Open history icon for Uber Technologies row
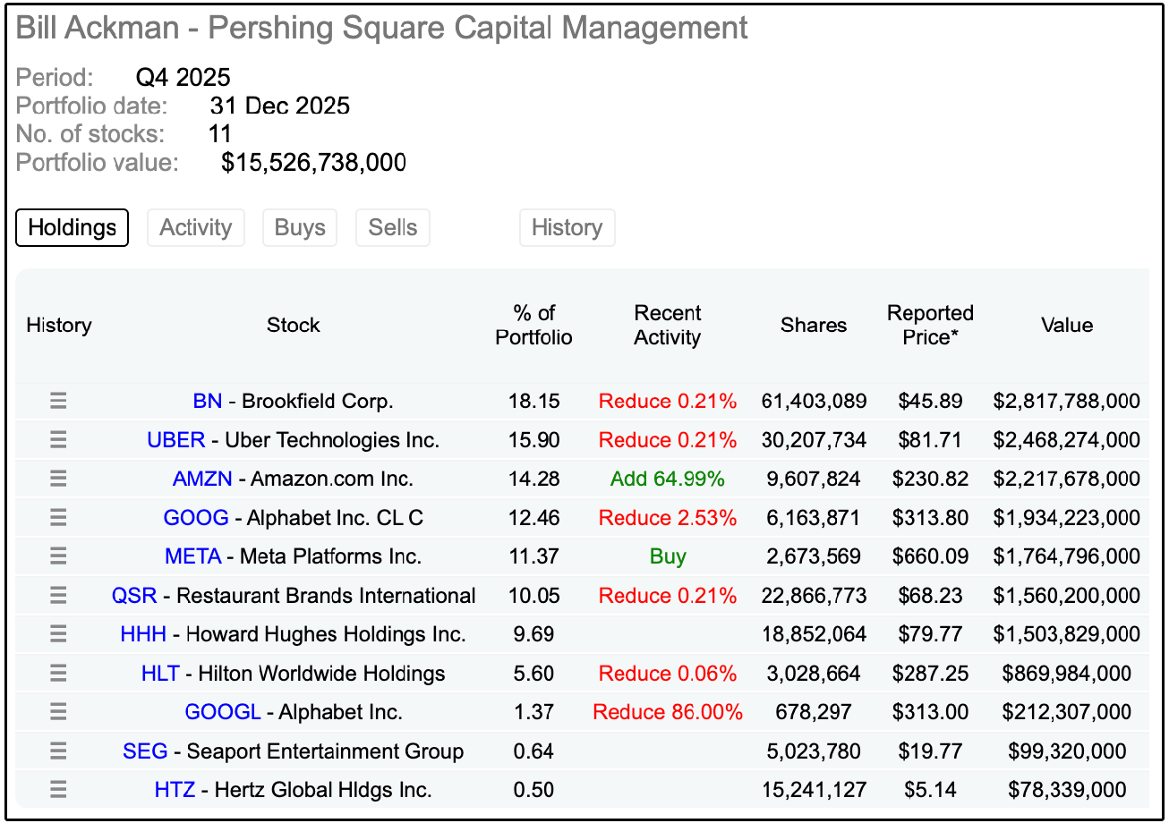The width and height of the screenshot is (1169, 823). click(x=58, y=440)
